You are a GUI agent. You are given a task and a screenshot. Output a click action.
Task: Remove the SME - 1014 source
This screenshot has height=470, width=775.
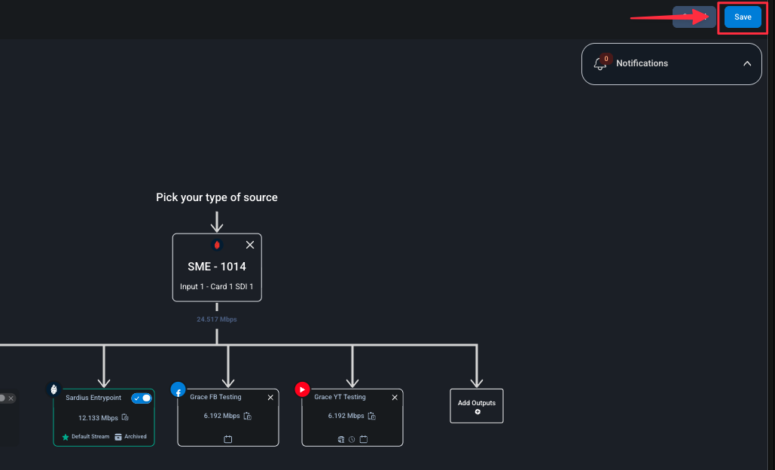click(x=250, y=245)
